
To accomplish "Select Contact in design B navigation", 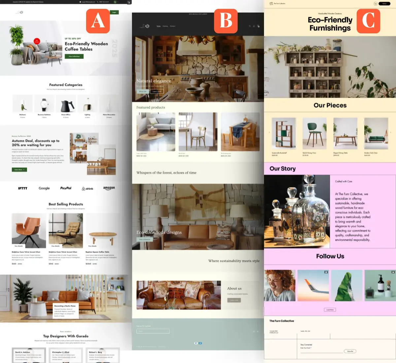I will click(x=173, y=26).
